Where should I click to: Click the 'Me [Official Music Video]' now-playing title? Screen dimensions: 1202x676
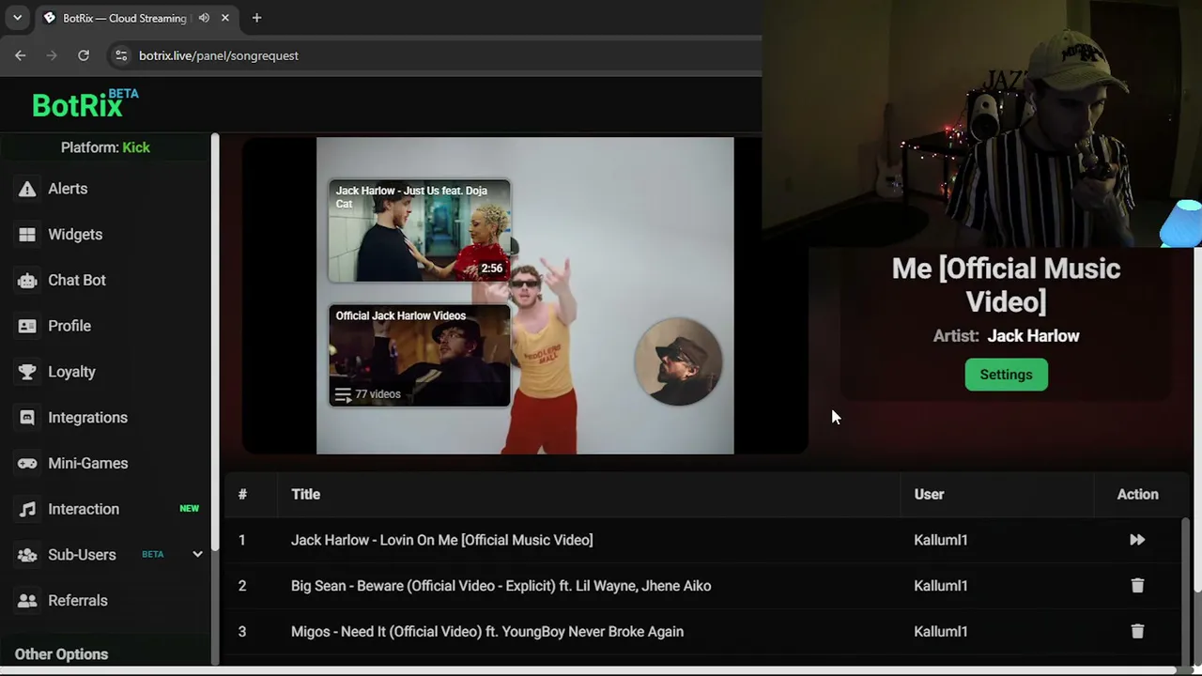click(1006, 284)
